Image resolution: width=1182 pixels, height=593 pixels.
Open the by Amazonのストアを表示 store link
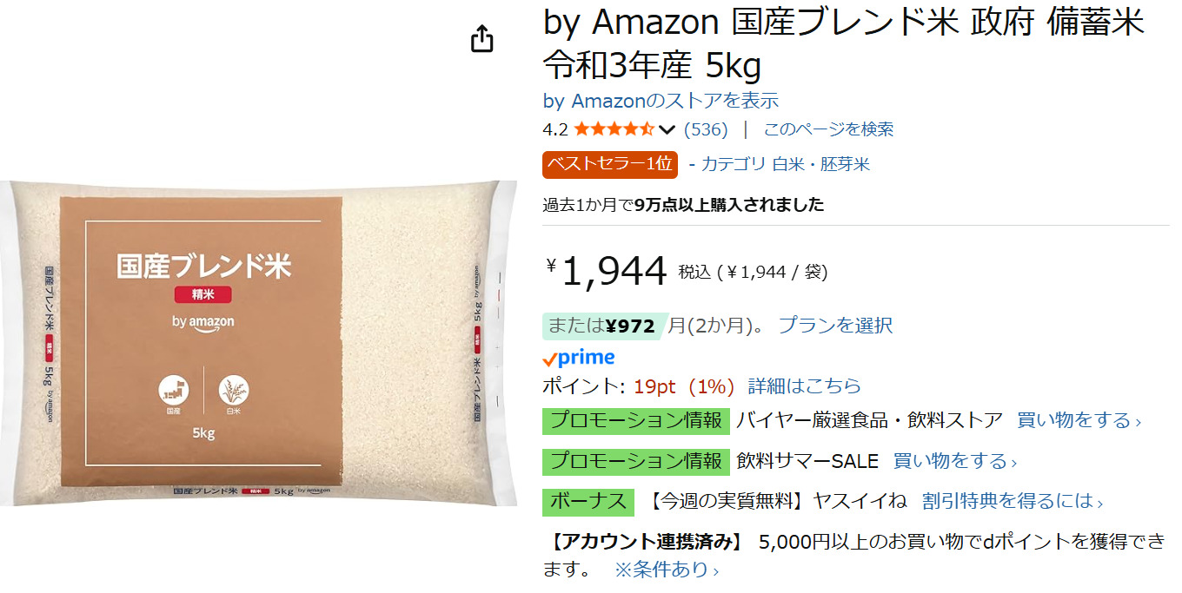coord(661,101)
